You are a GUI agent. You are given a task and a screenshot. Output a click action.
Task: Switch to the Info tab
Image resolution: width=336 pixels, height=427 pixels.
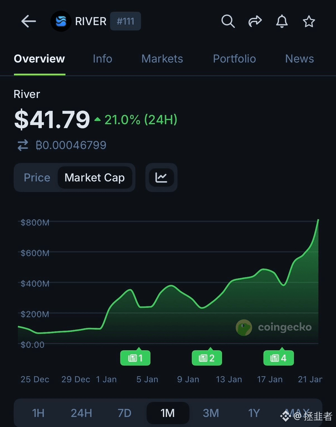point(102,59)
